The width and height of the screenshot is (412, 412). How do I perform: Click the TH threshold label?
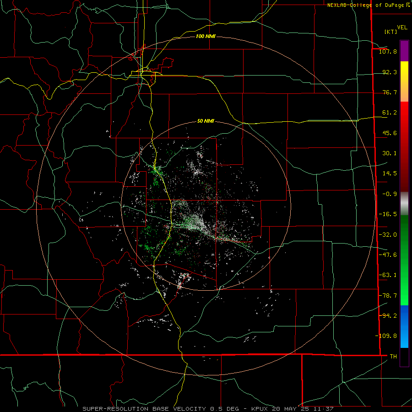click(x=393, y=357)
